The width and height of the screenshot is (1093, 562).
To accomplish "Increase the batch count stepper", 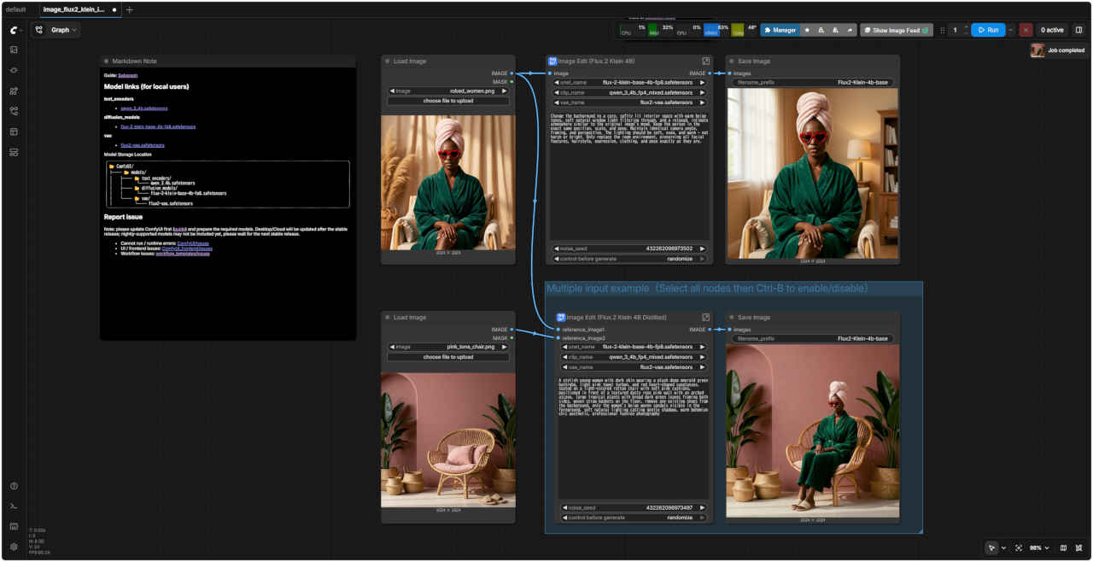I will click(x=966, y=26).
